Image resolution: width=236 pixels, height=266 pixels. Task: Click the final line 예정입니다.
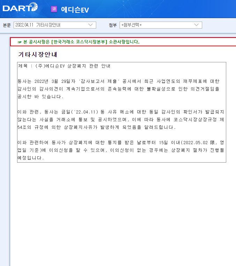(31, 158)
